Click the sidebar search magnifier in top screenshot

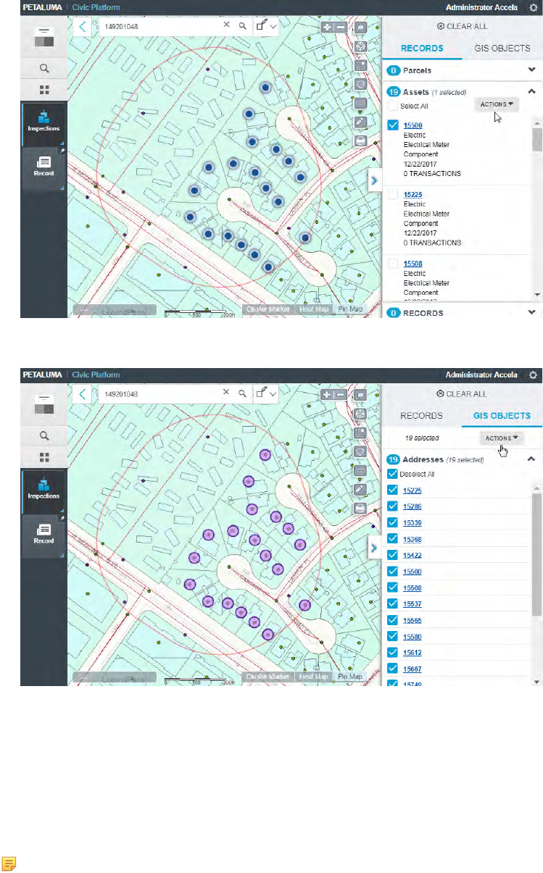(x=44, y=68)
